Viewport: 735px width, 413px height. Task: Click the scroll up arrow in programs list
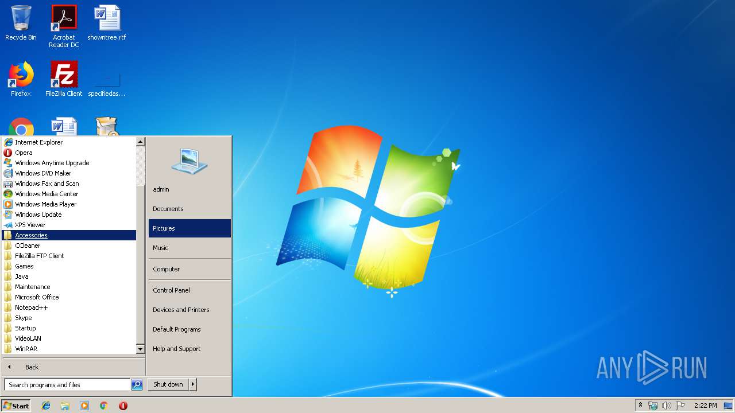coord(141,142)
